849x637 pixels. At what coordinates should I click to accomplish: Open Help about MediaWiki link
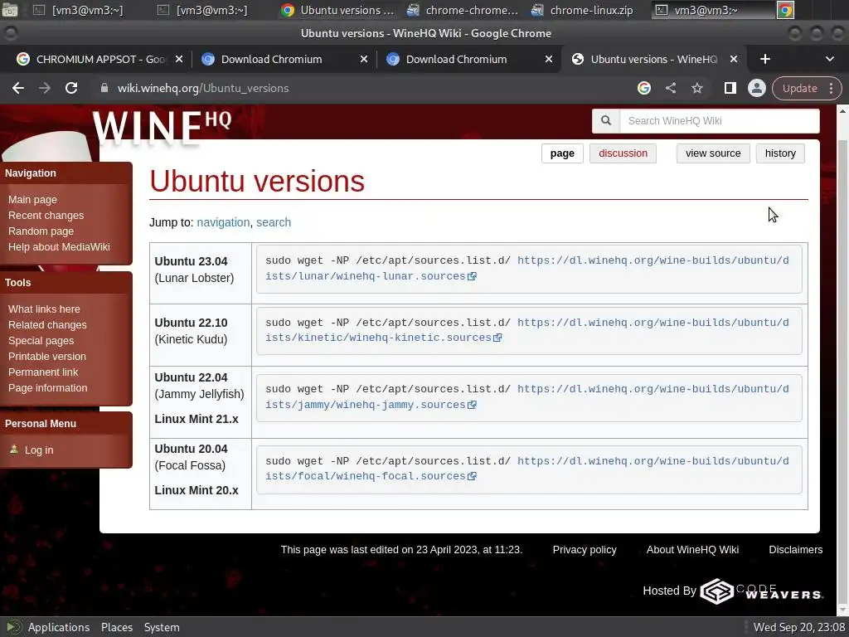[59, 247]
